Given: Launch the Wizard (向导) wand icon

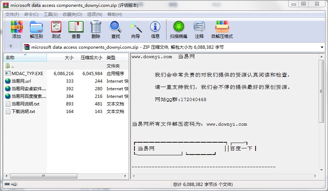Looking at the screenshot, I should pyautogui.click(x=136, y=27).
